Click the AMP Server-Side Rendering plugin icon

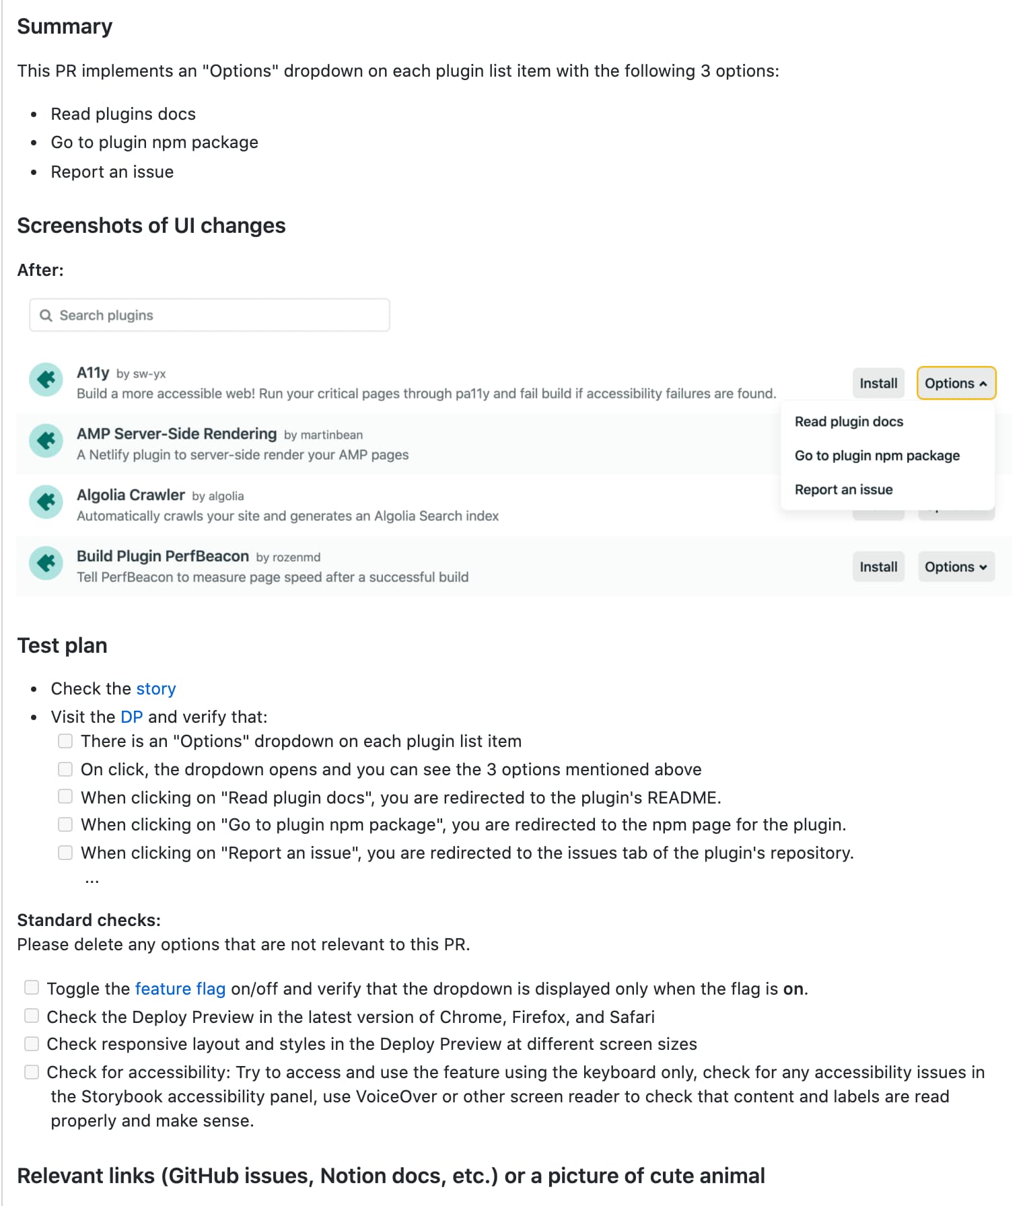pyautogui.click(x=46, y=441)
